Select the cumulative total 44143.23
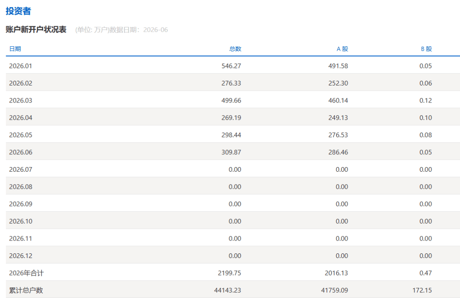The width and height of the screenshot is (460, 298). (x=227, y=290)
